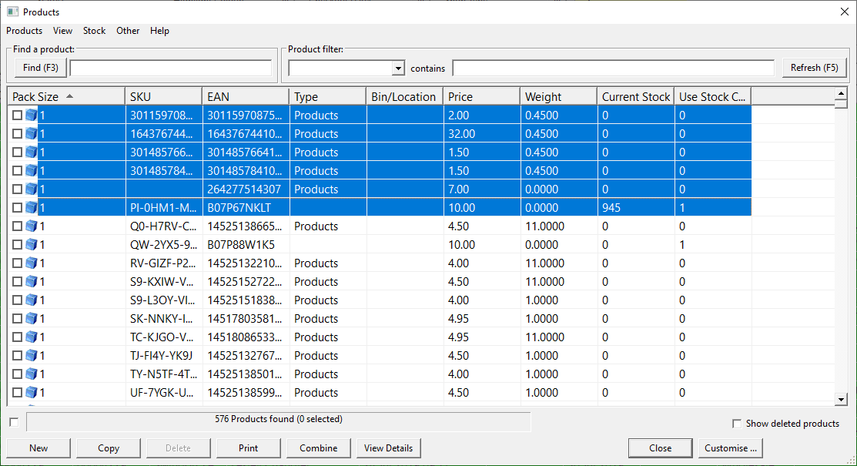857x466 pixels.
Task: Click the scroll down arrow of the product list
Action: (x=841, y=399)
